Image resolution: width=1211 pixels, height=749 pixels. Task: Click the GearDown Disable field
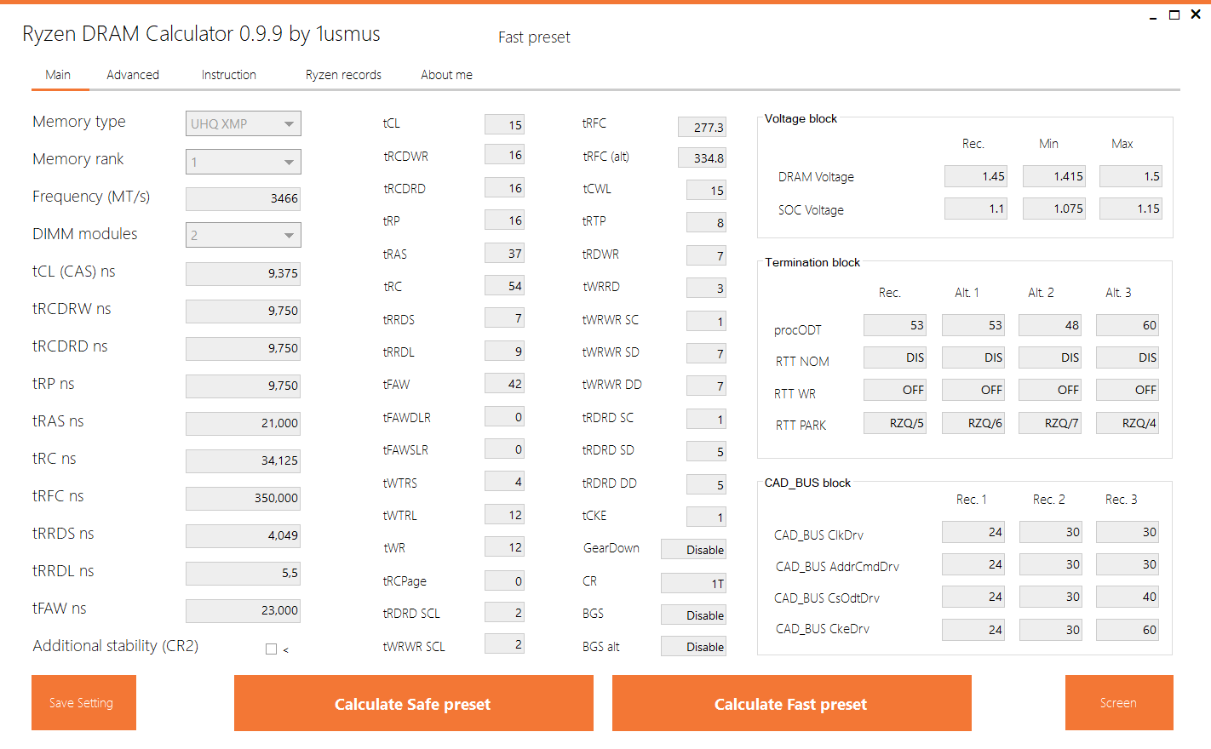tap(693, 550)
